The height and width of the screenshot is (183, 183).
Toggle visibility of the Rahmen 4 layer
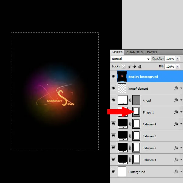point(113,124)
